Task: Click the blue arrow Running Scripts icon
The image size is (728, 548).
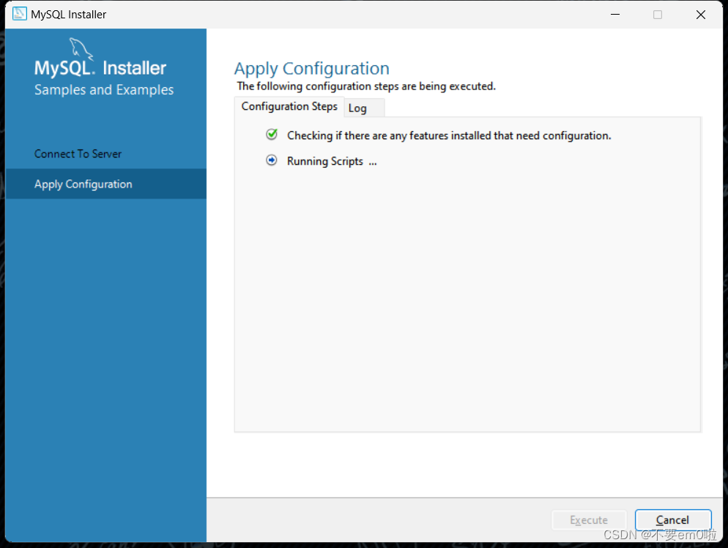Action: tap(272, 160)
